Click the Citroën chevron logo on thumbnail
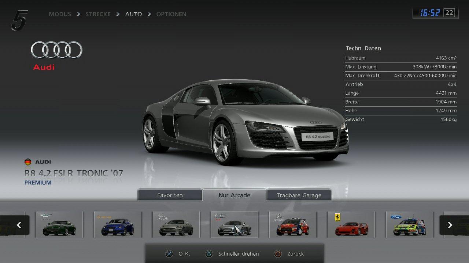 click(x=280, y=217)
